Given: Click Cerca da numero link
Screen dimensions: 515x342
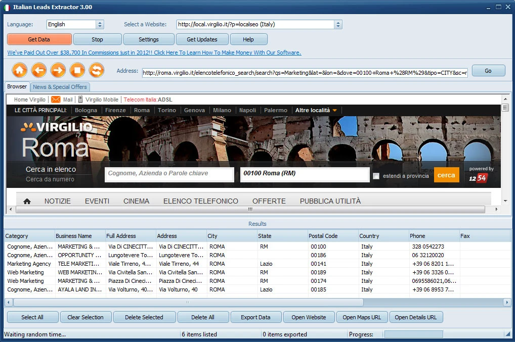Looking at the screenshot, I should (x=50, y=179).
